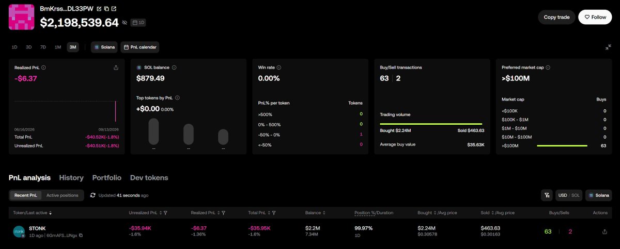Screen dimensions: 620x249
Task: Open wallet in external explorer
Action: point(114,9)
